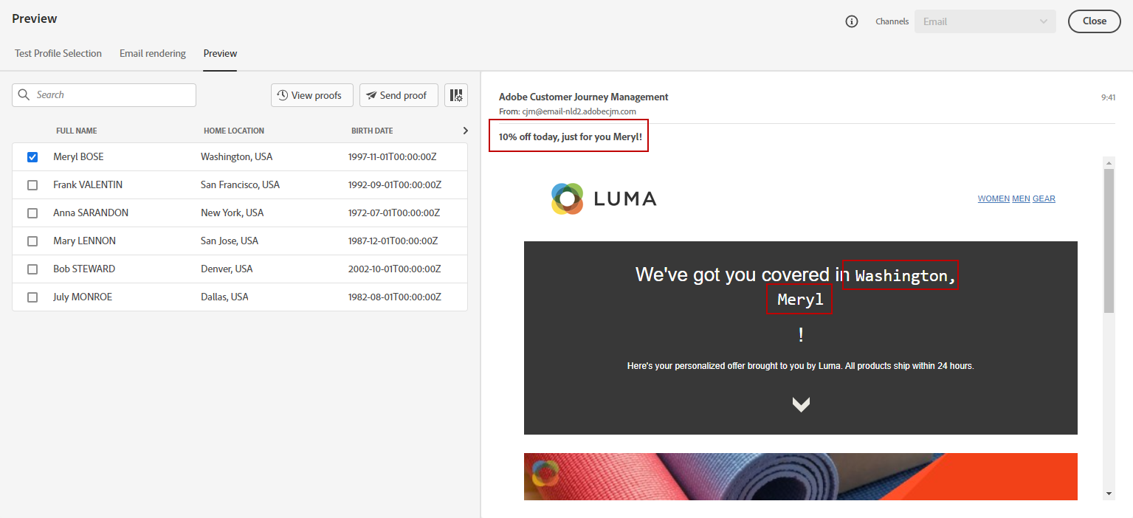Click Washington, USA location cell
This screenshot has height=518, width=1133.
click(x=236, y=157)
